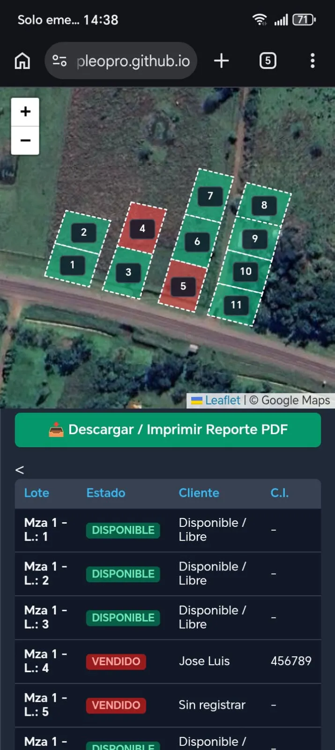Click the Estado column header

click(x=106, y=493)
